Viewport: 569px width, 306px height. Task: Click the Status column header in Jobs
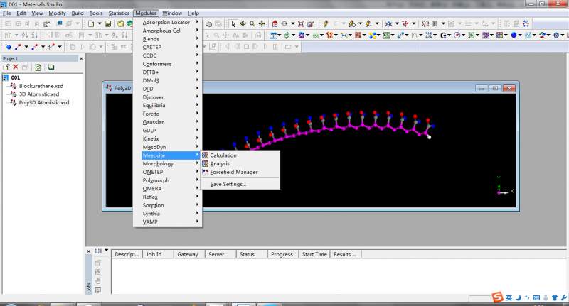pyautogui.click(x=252, y=254)
